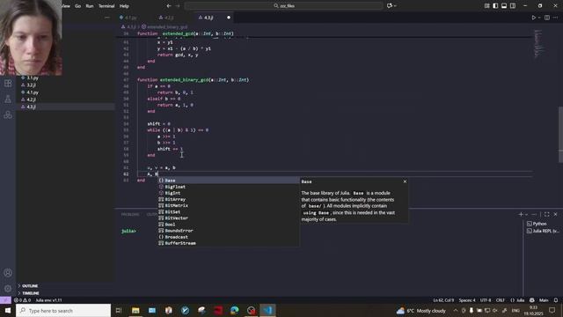The image size is (563, 317).
Task: Open the run options dropdown arrow beside play
Action: point(539,18)
